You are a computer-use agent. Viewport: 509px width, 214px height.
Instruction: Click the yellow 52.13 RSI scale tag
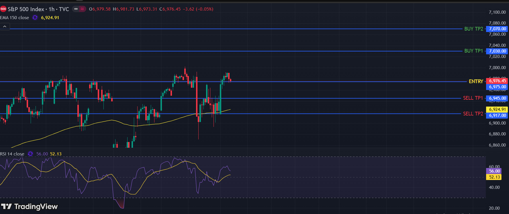click(x=494, y=177)
